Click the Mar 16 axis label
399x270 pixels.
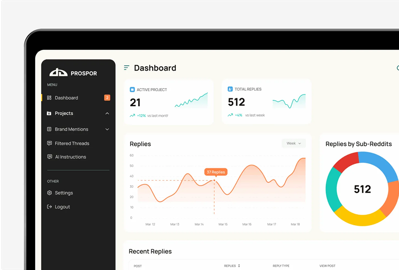coord(247,224)
